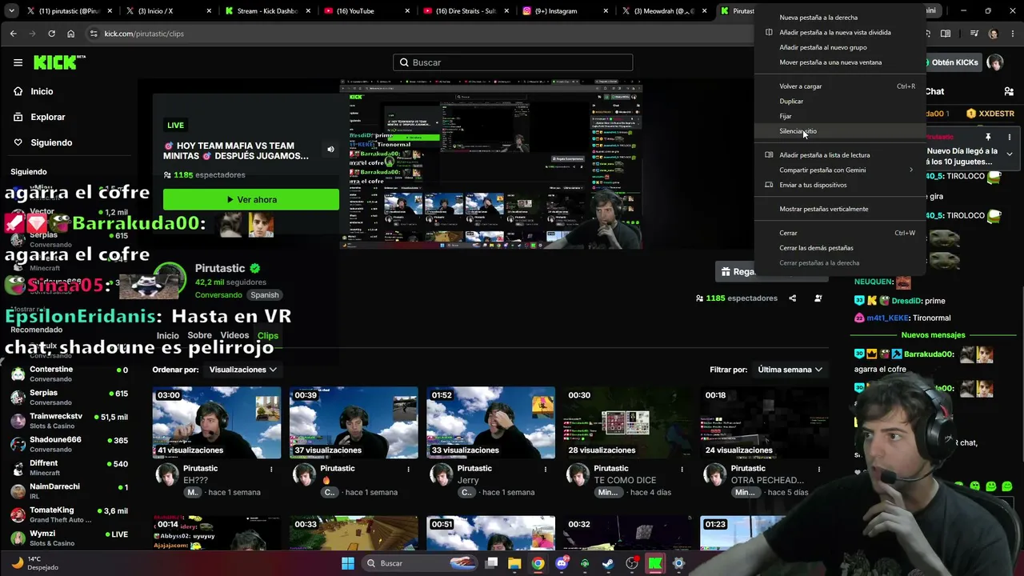
Task: Click 'Añadir pestaña a lista de lectura'
Action: (840, 154)
